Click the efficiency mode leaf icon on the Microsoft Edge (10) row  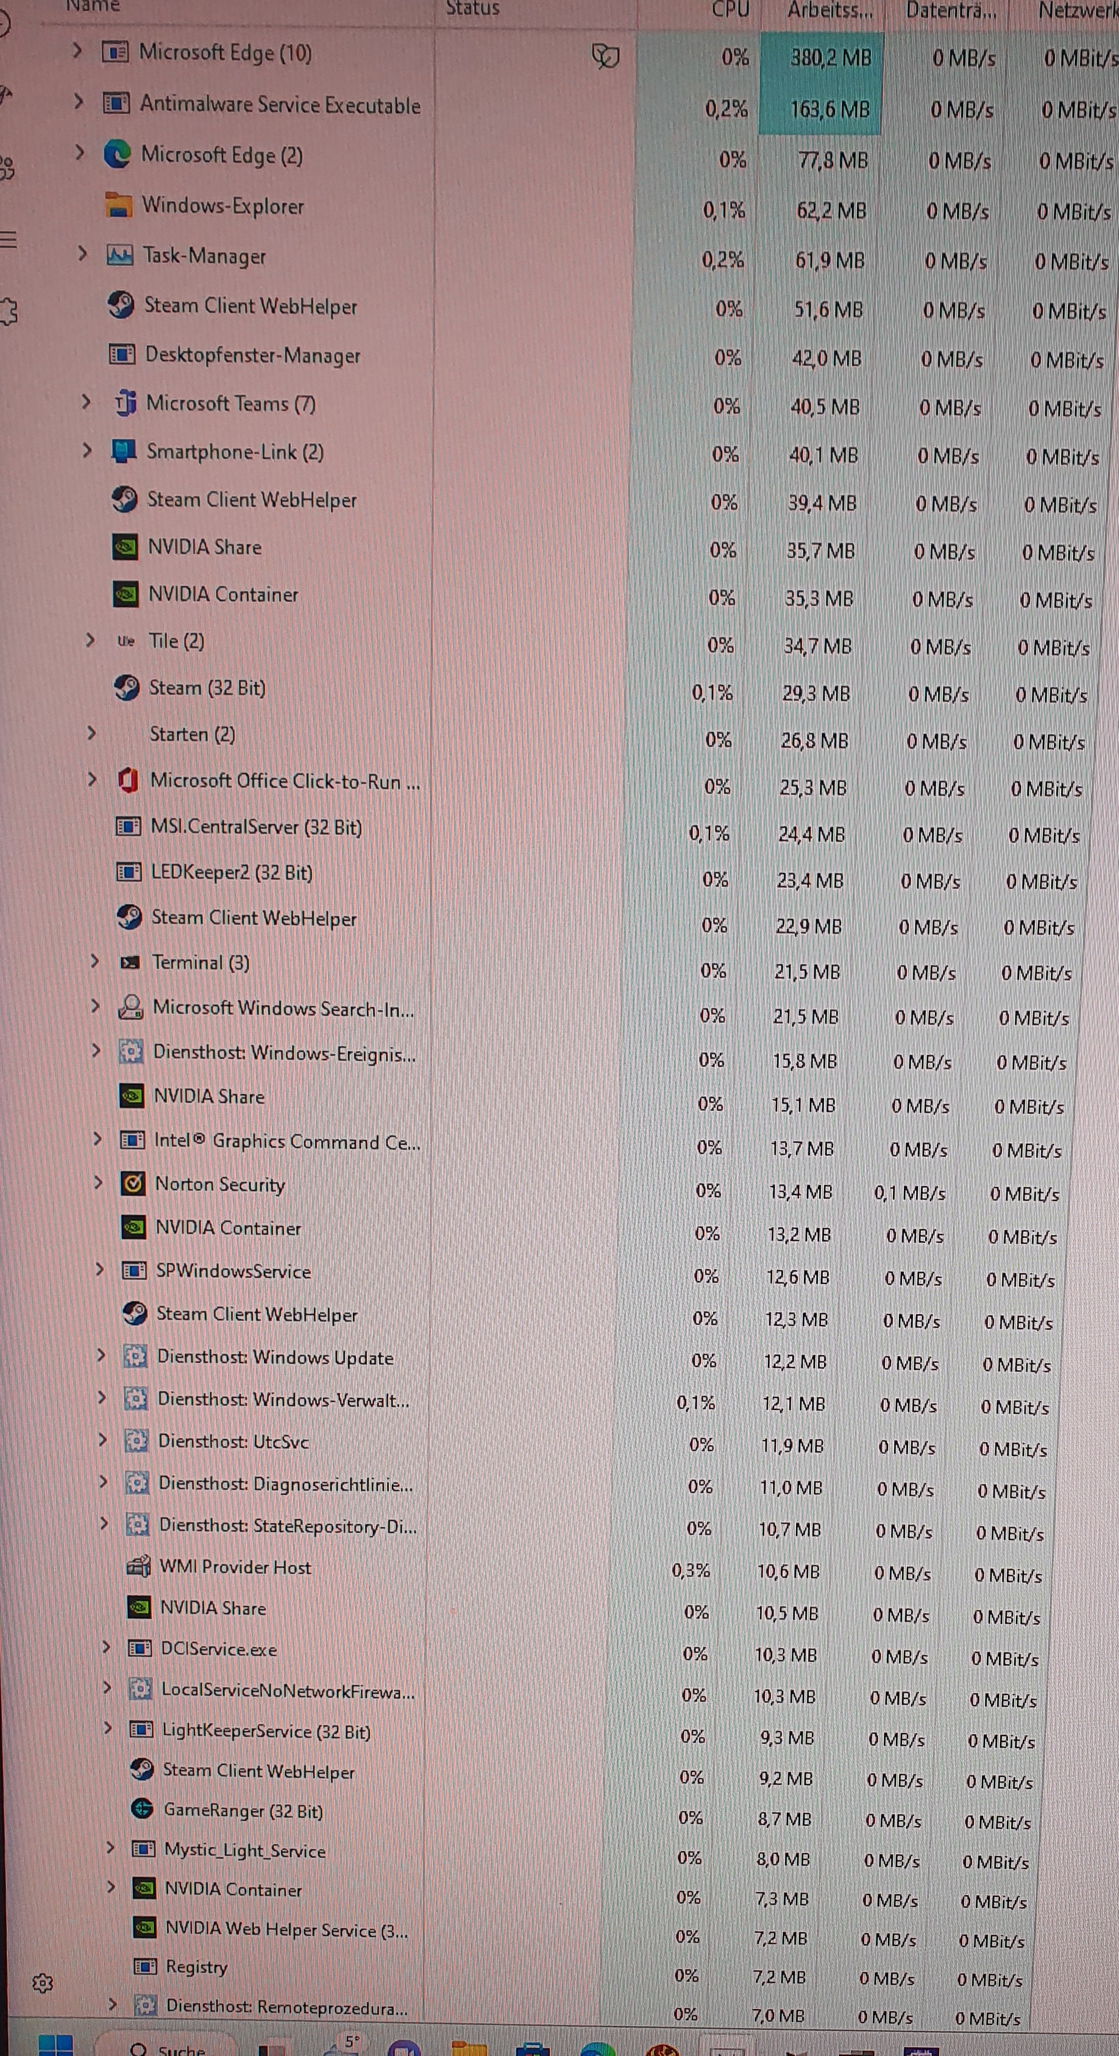pyautogui.click(x=605, y=56)
